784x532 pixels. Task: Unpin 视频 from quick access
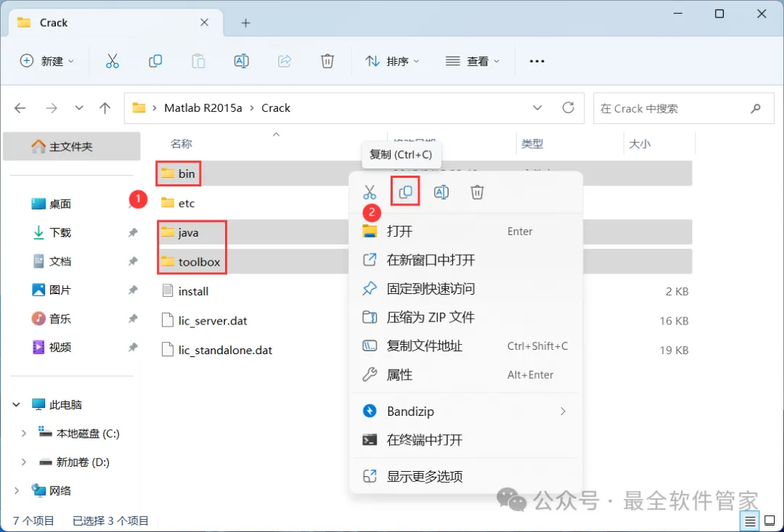[133, 347]
